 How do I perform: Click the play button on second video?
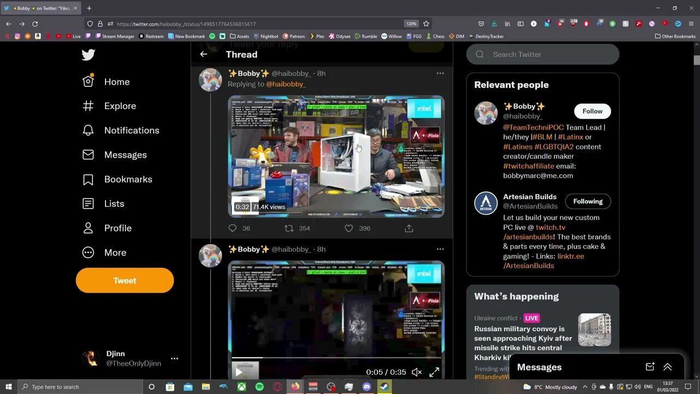click(239, 372)
